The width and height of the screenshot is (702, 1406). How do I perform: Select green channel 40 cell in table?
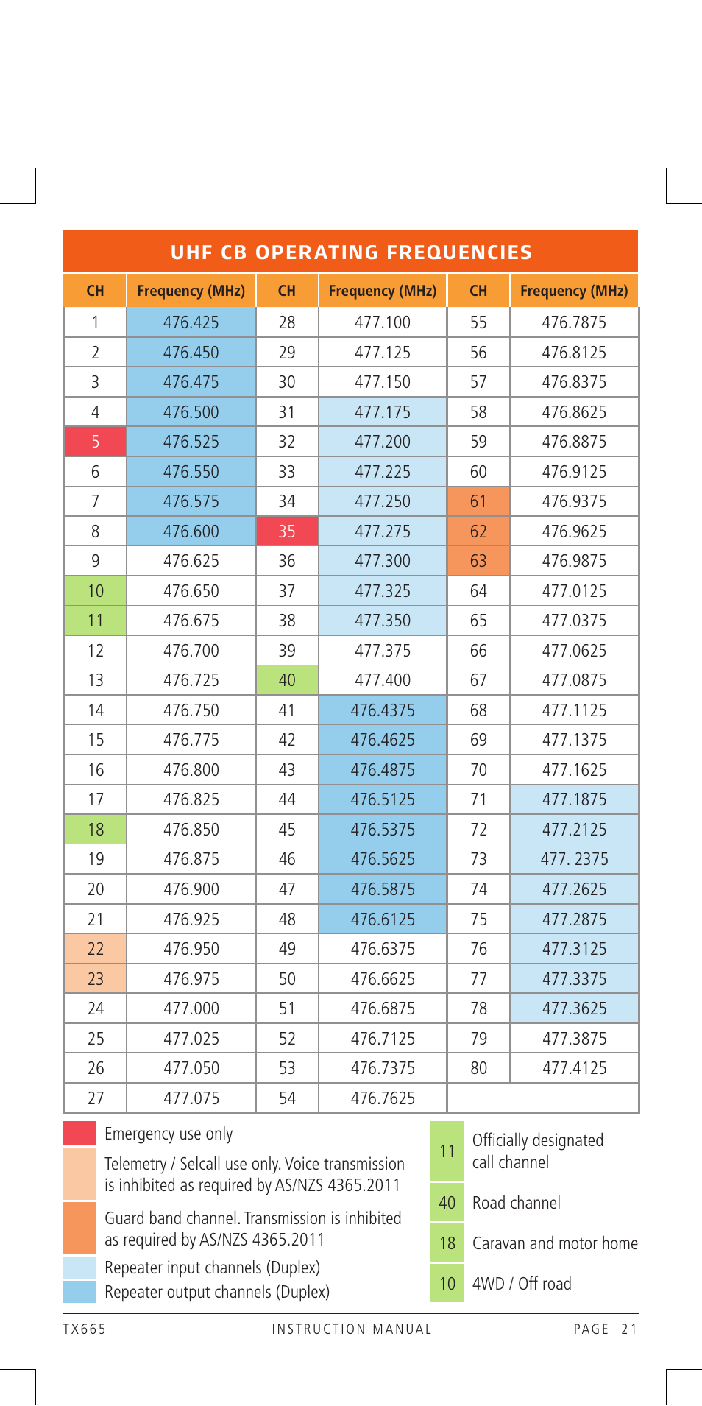click(287, 680)
